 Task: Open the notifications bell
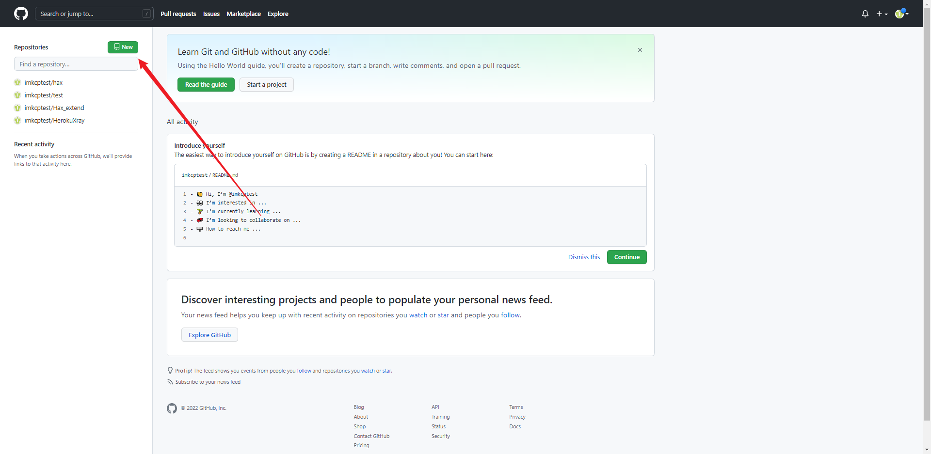pos(865,14)
